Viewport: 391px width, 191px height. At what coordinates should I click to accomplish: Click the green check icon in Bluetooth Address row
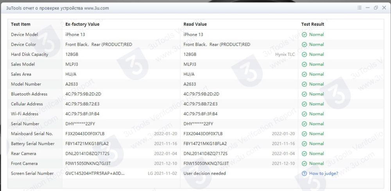(304, 94)
